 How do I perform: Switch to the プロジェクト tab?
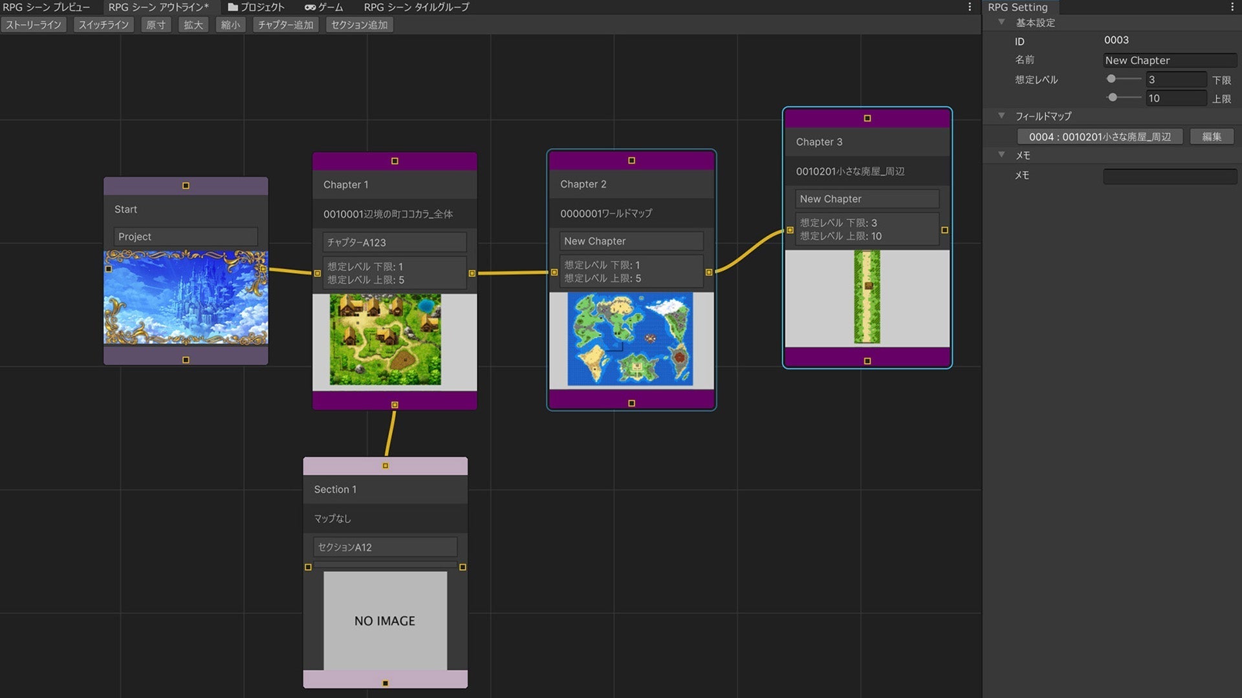[256, 7]
